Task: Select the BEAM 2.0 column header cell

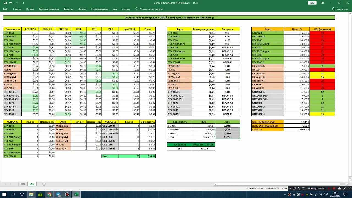Action: pyautogui.click(x=30, y=29)
